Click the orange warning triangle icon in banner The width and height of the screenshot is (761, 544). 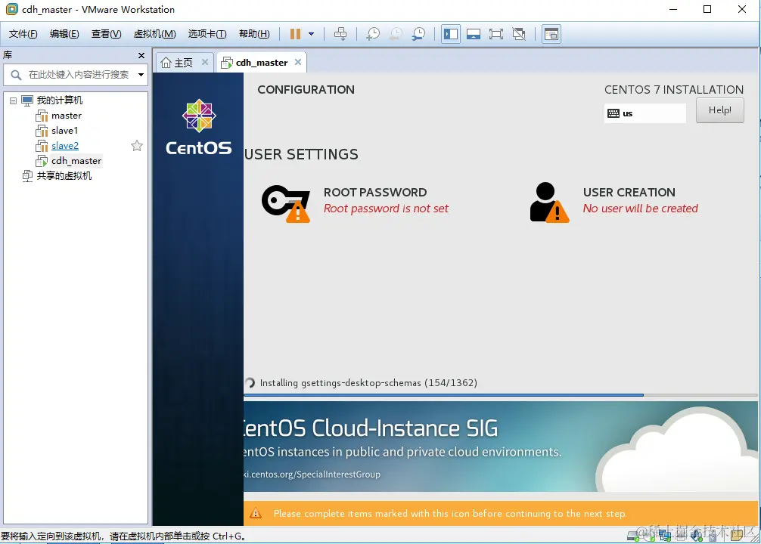(x=256, y=514)
